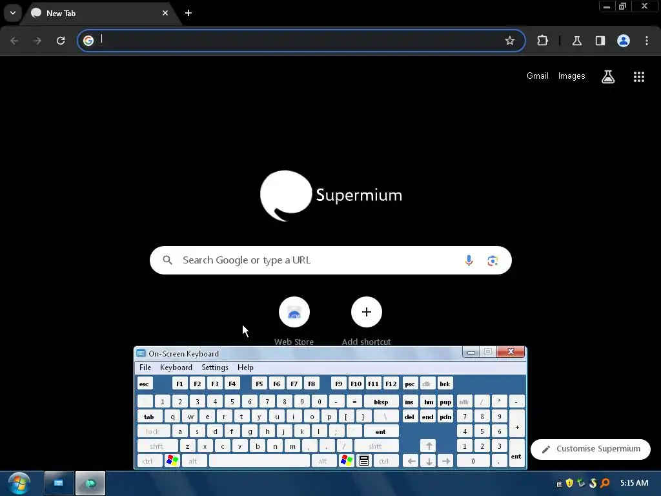
Task: Toggle the lock key on On-Screen Keyboard
Action: coord(153,431)
